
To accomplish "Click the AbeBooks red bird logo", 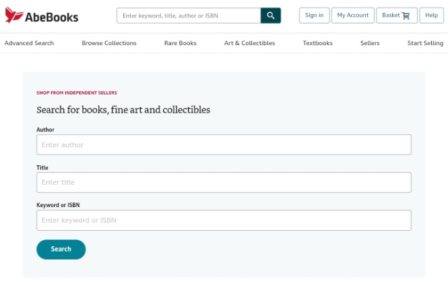I will tap(14, 15).
